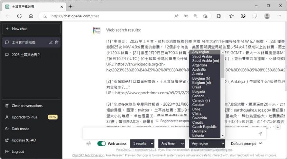This screenshot has height=159, width=287.
Task: Add page to favorites star icon
Action: (x=205, y=16)
